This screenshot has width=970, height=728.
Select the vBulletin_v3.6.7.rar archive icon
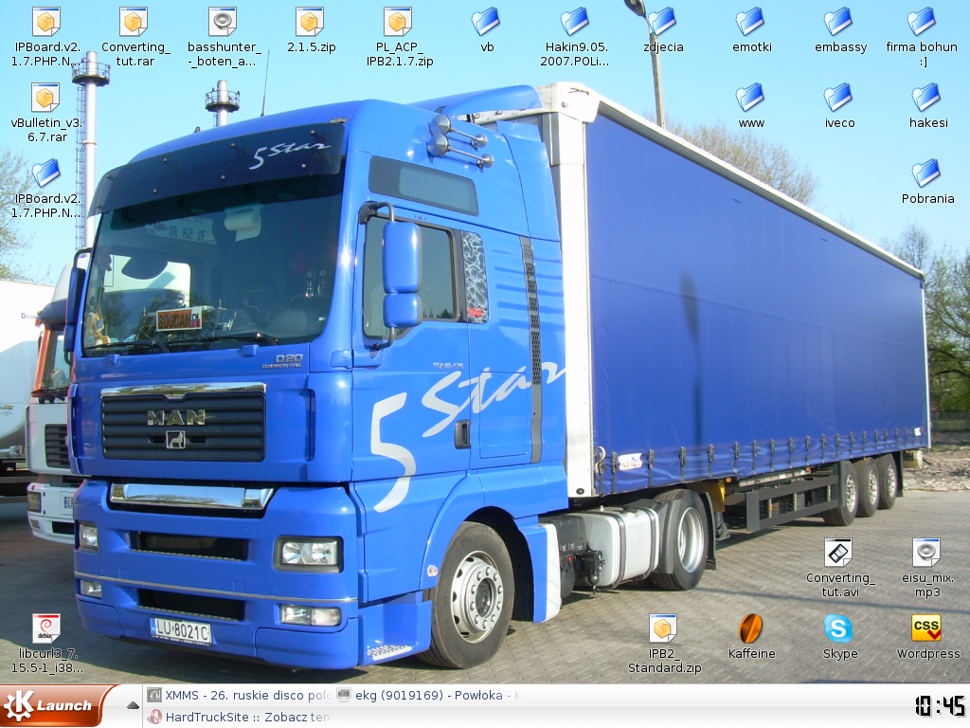[45, 98]
